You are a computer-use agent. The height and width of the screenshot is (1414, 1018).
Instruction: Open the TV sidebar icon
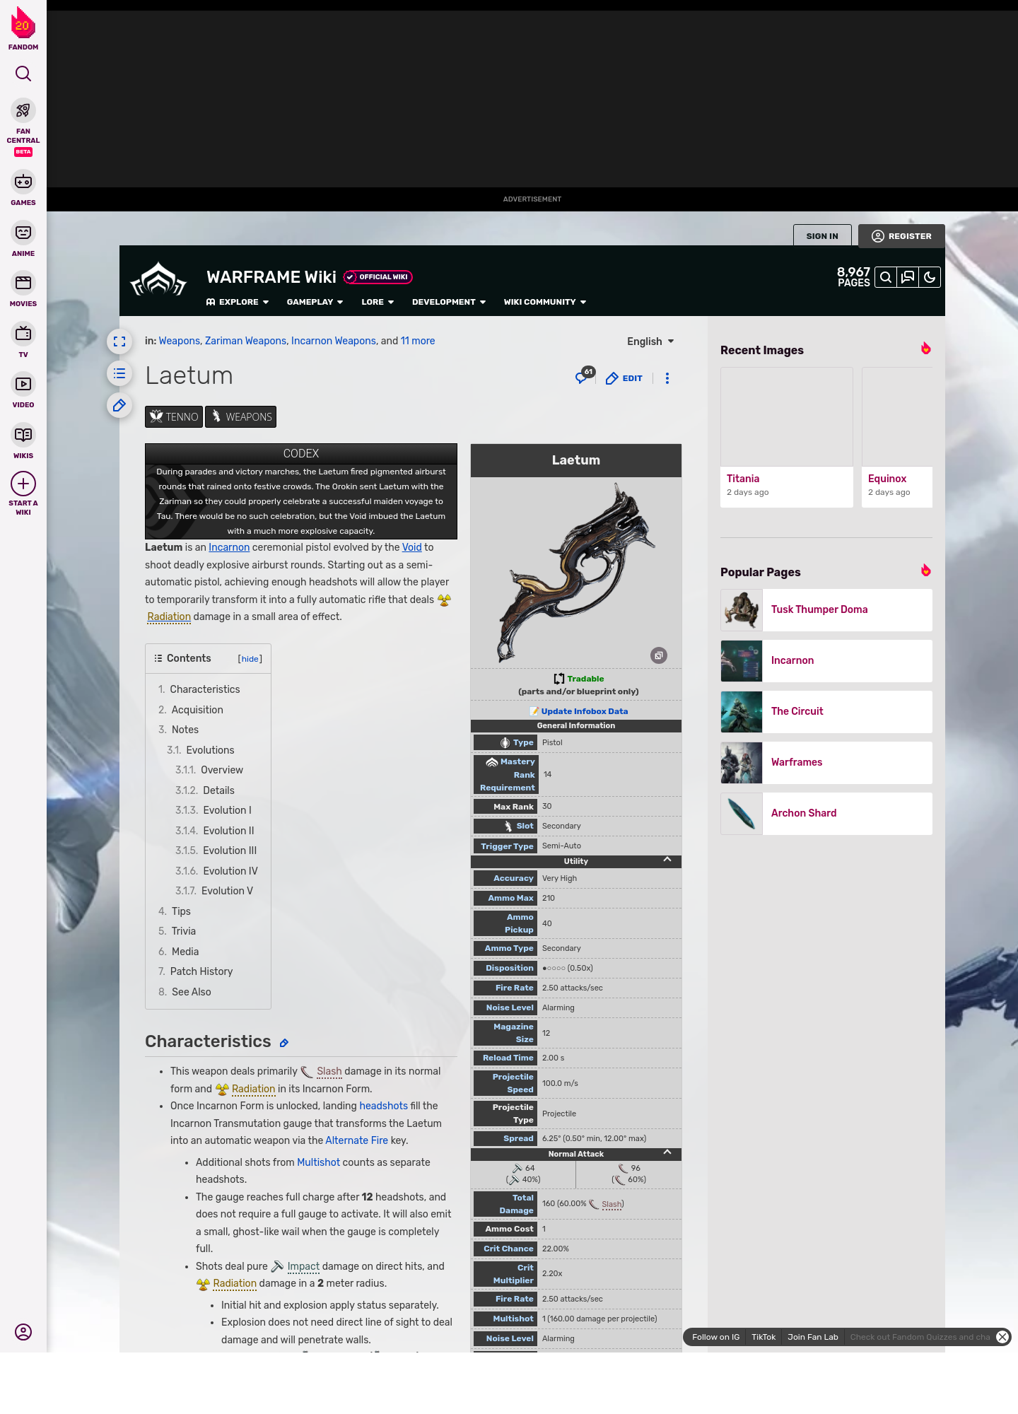pos(23,333)
